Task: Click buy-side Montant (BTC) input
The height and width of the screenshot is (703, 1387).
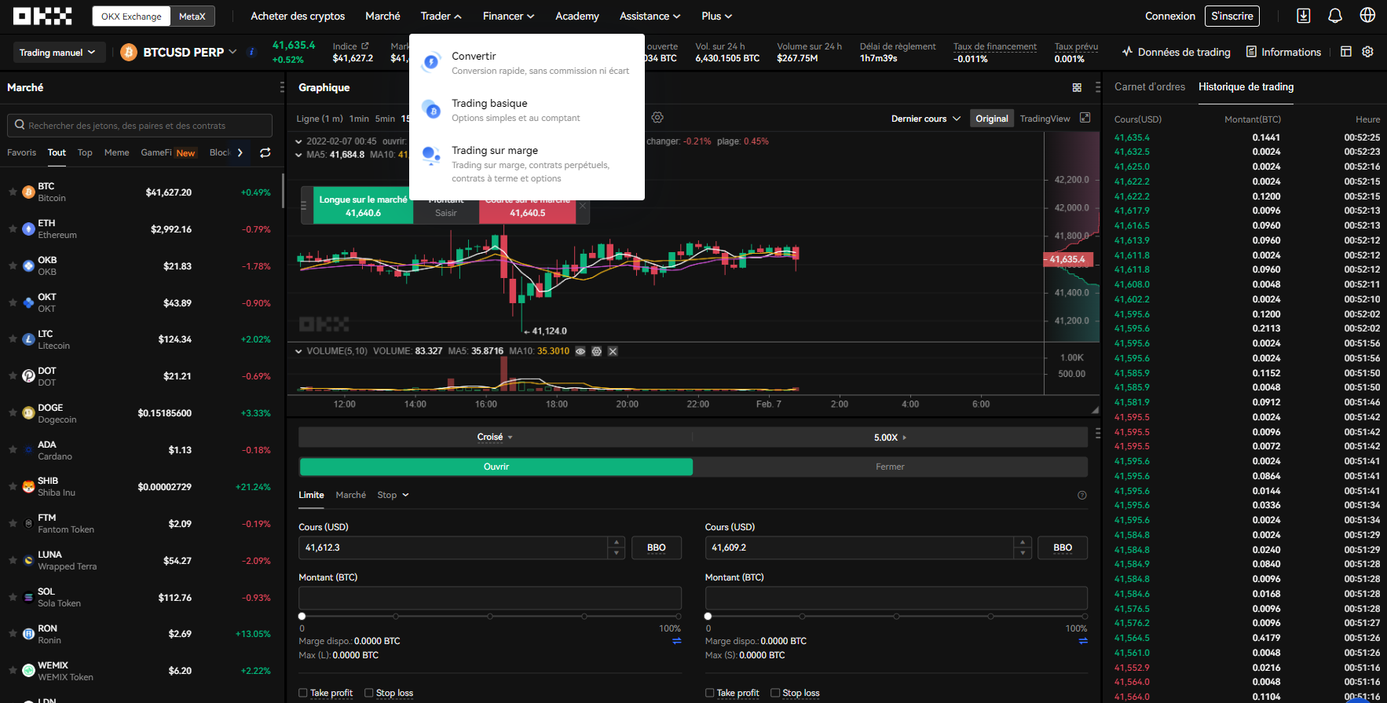Action: click(x=490, y=598)
